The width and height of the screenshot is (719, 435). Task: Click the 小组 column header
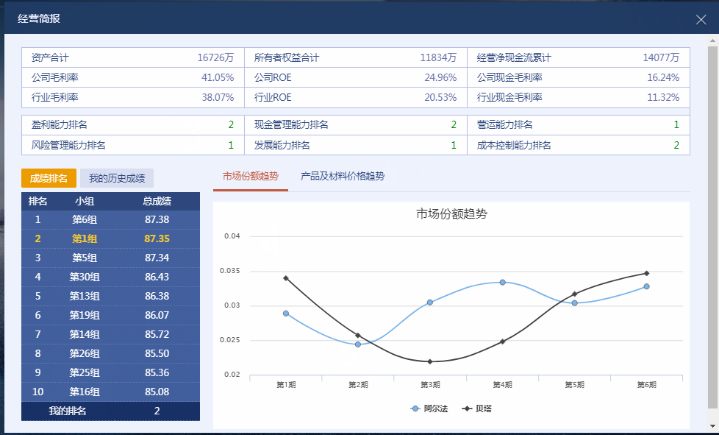pyautogui.click(x=85, y=201)
